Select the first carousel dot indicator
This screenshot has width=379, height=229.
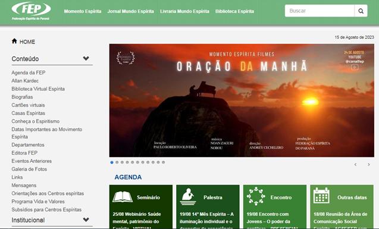[x=112, y=162]
